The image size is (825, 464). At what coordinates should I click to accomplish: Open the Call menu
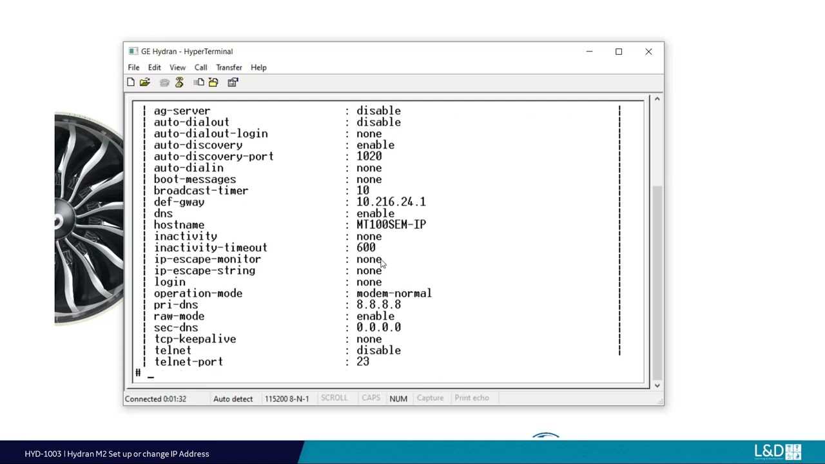(x=200, y=68)
